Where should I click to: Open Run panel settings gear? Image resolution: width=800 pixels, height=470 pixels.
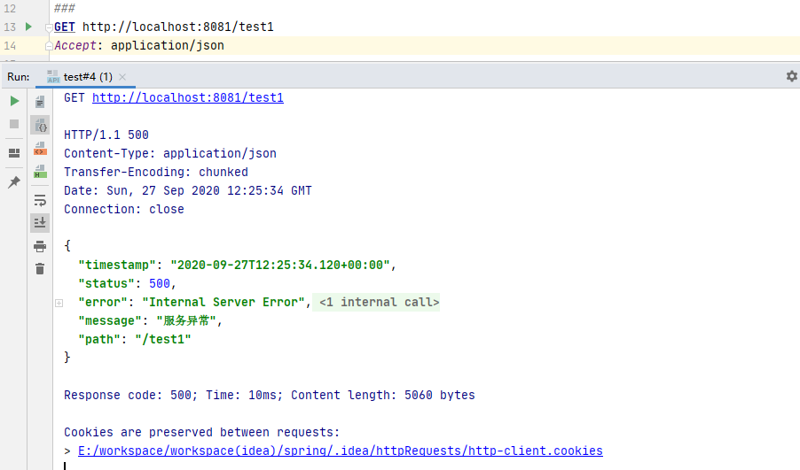[791, 77]
